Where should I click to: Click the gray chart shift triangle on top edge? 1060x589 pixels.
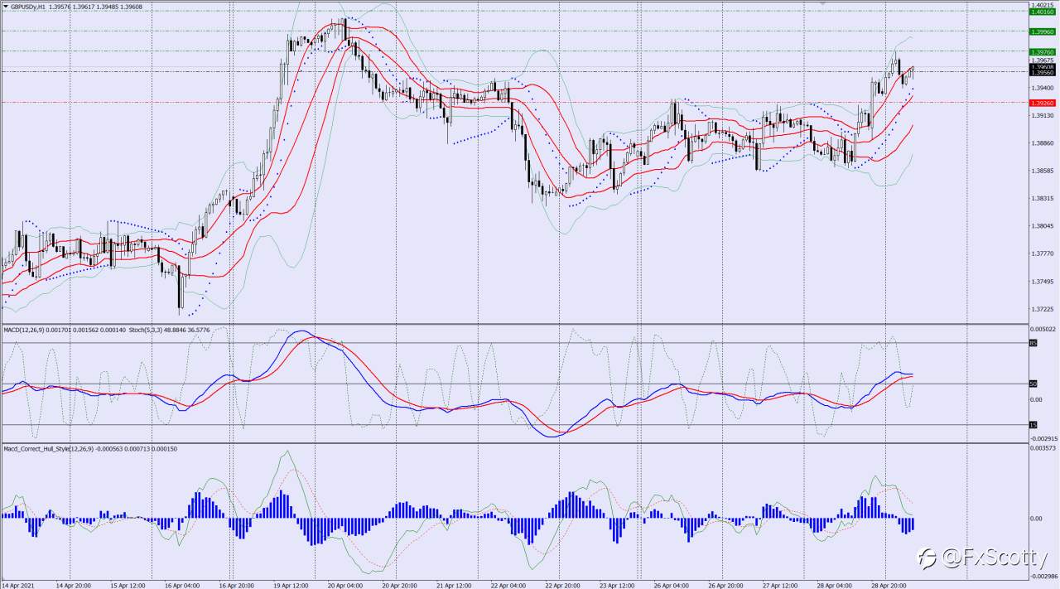tap(822, 3)
